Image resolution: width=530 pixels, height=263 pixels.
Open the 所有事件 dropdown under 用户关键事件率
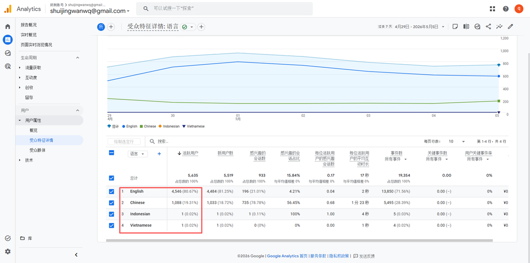[x=478, y=159]
